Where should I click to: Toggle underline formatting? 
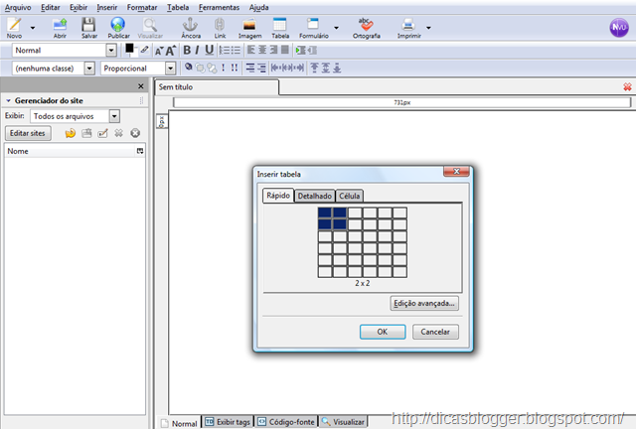tap(209, 50)
